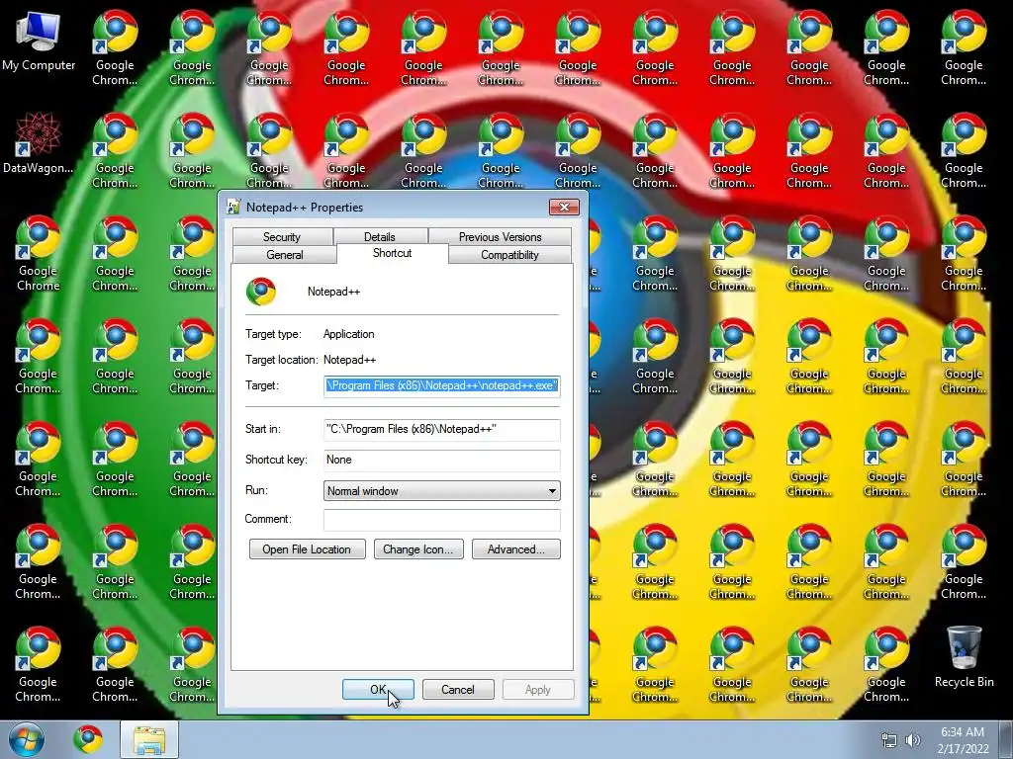This screenshot has height=759, width=1013.
Task: Select the Chrome shortcut in the desktop's bottom-left corner
Action: click(39, 664)
